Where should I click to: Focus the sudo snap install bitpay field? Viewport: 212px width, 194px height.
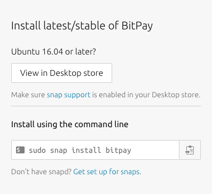(95, 150)
